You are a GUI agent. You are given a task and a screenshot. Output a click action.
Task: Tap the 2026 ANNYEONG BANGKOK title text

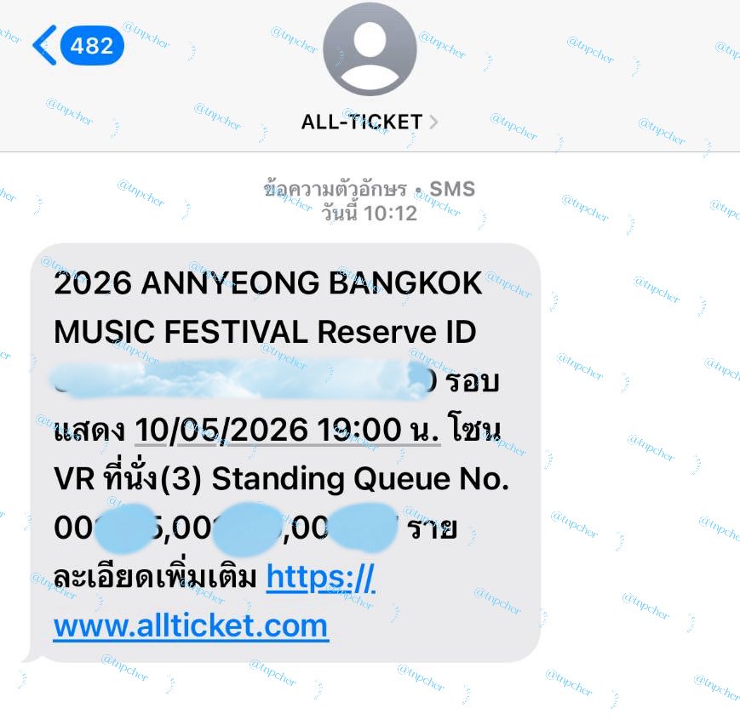(267, 283)
